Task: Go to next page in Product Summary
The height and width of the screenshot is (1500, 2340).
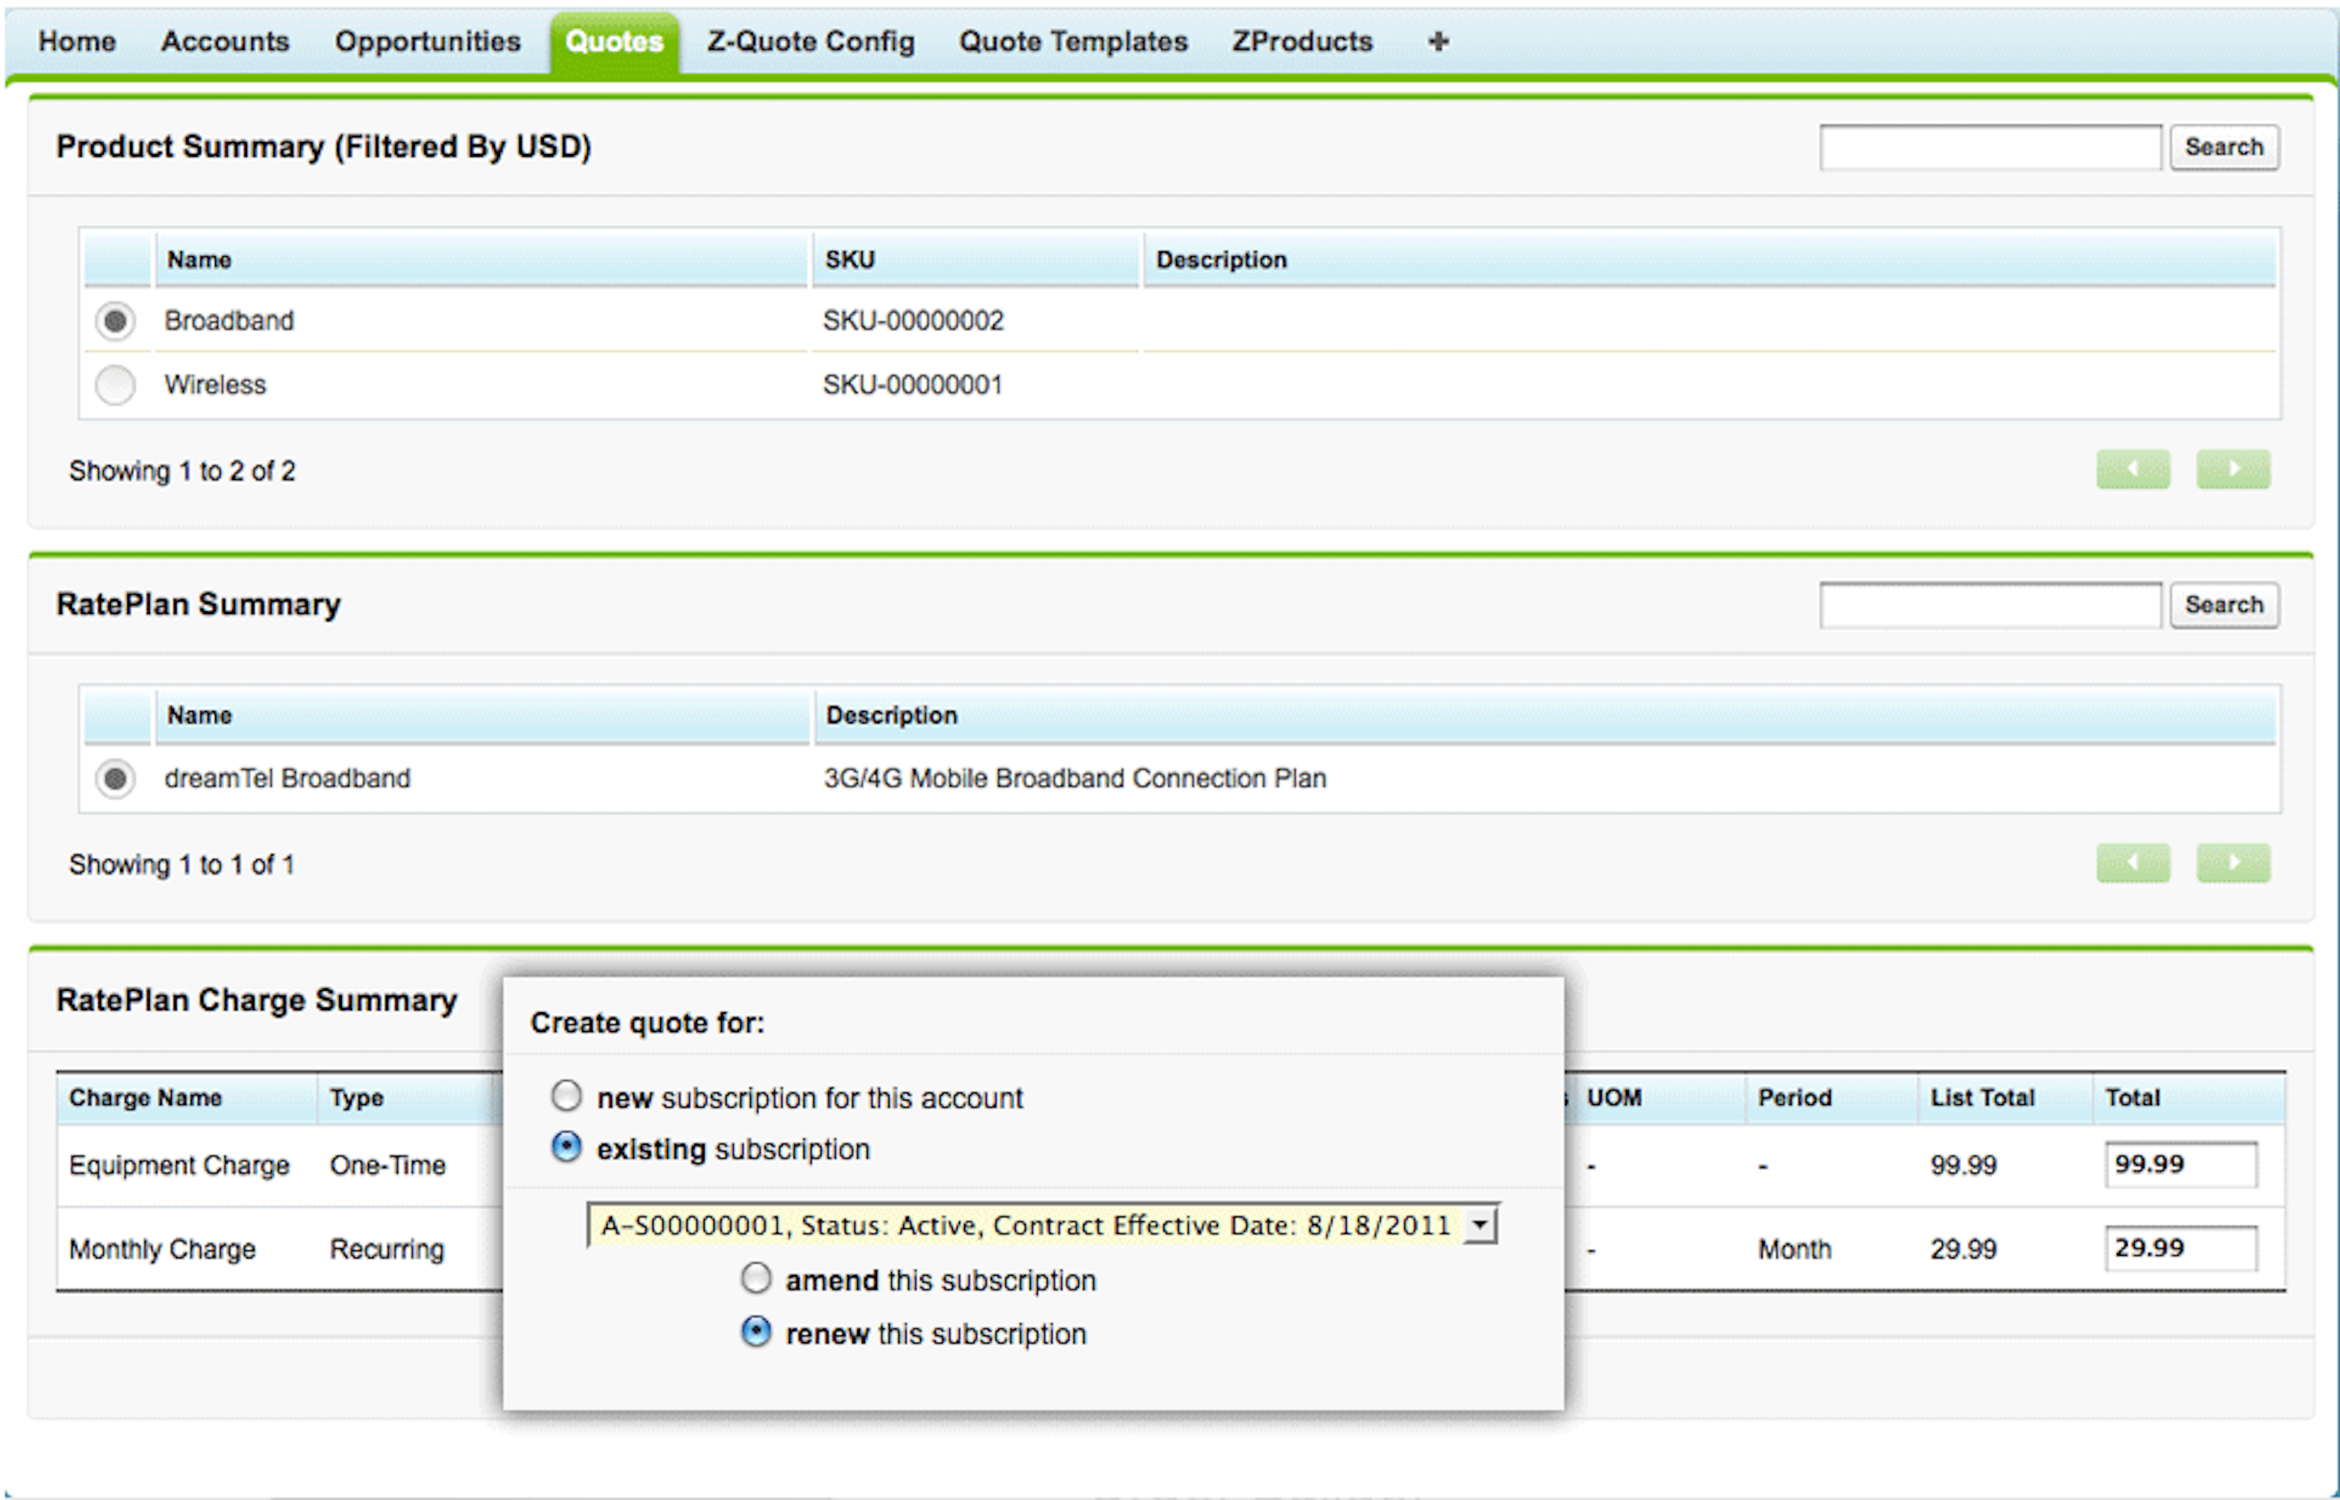Action: (x=2232, y=469)
